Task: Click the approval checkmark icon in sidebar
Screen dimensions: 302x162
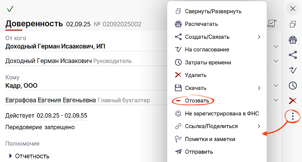Action: click(293, 70)
